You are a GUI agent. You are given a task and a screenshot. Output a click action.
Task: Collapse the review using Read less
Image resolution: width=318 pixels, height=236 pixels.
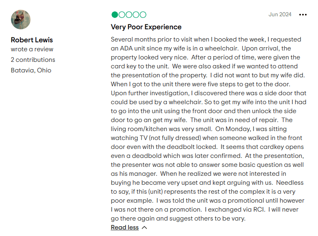click(125, 227)
